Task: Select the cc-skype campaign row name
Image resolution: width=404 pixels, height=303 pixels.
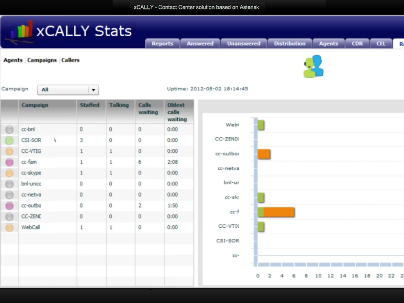Action: click(x=31, y=173)
